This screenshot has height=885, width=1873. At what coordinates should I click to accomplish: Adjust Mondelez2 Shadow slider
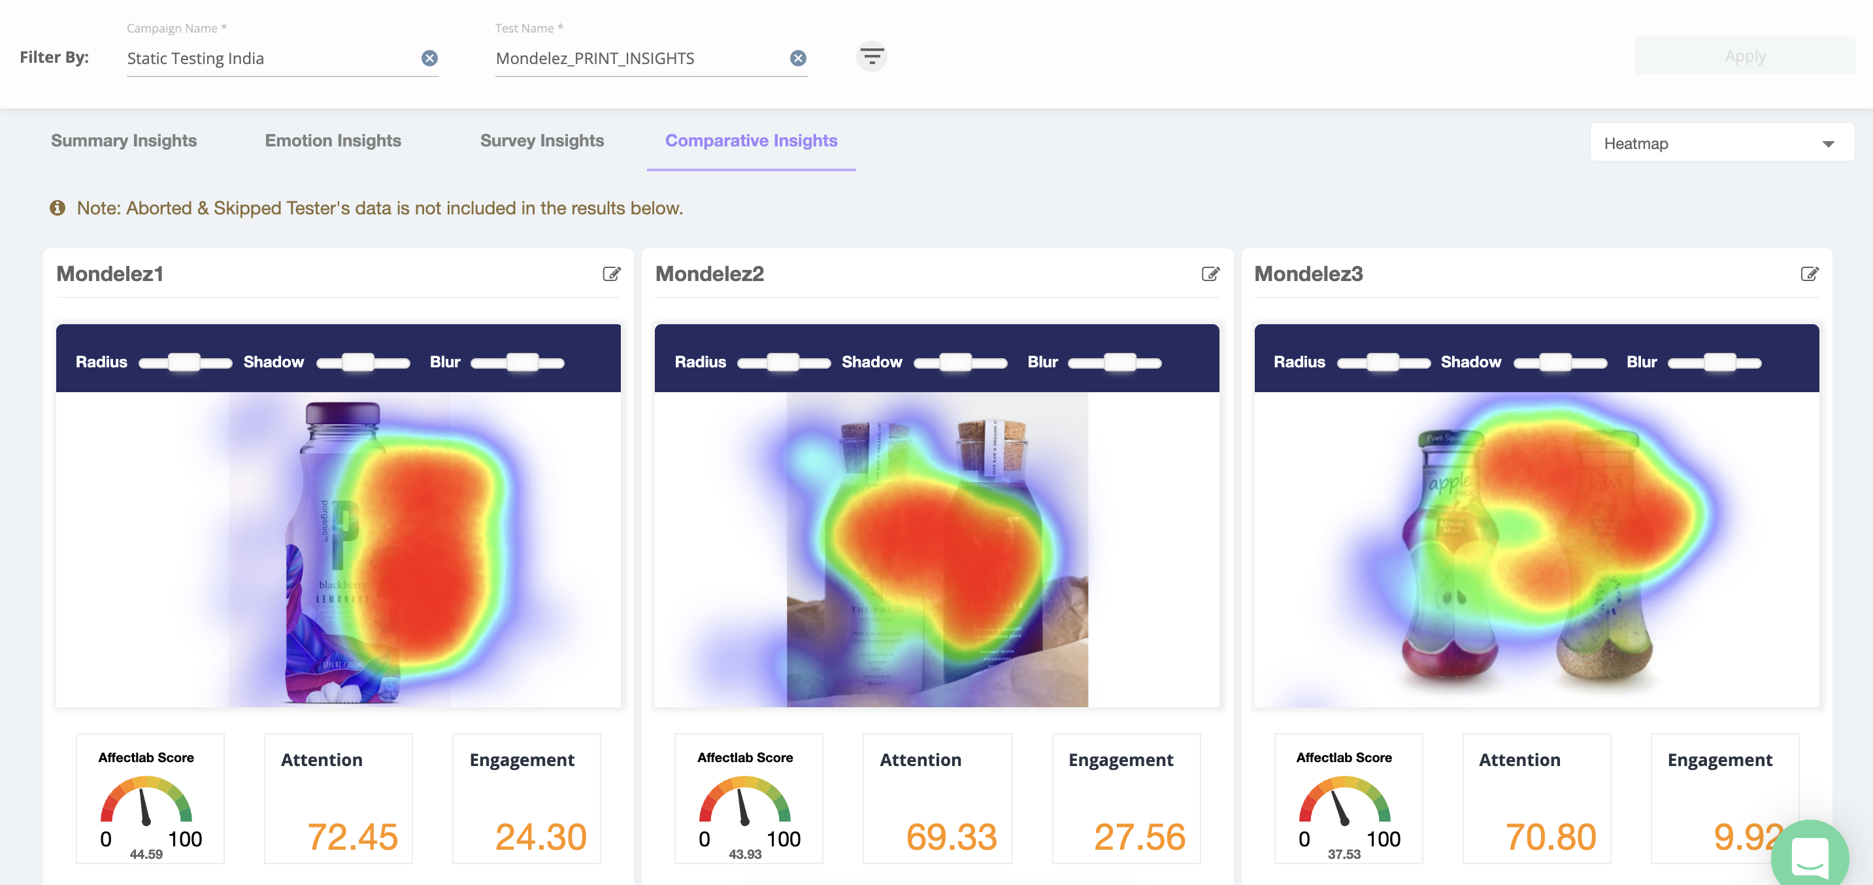pos(961,362)
